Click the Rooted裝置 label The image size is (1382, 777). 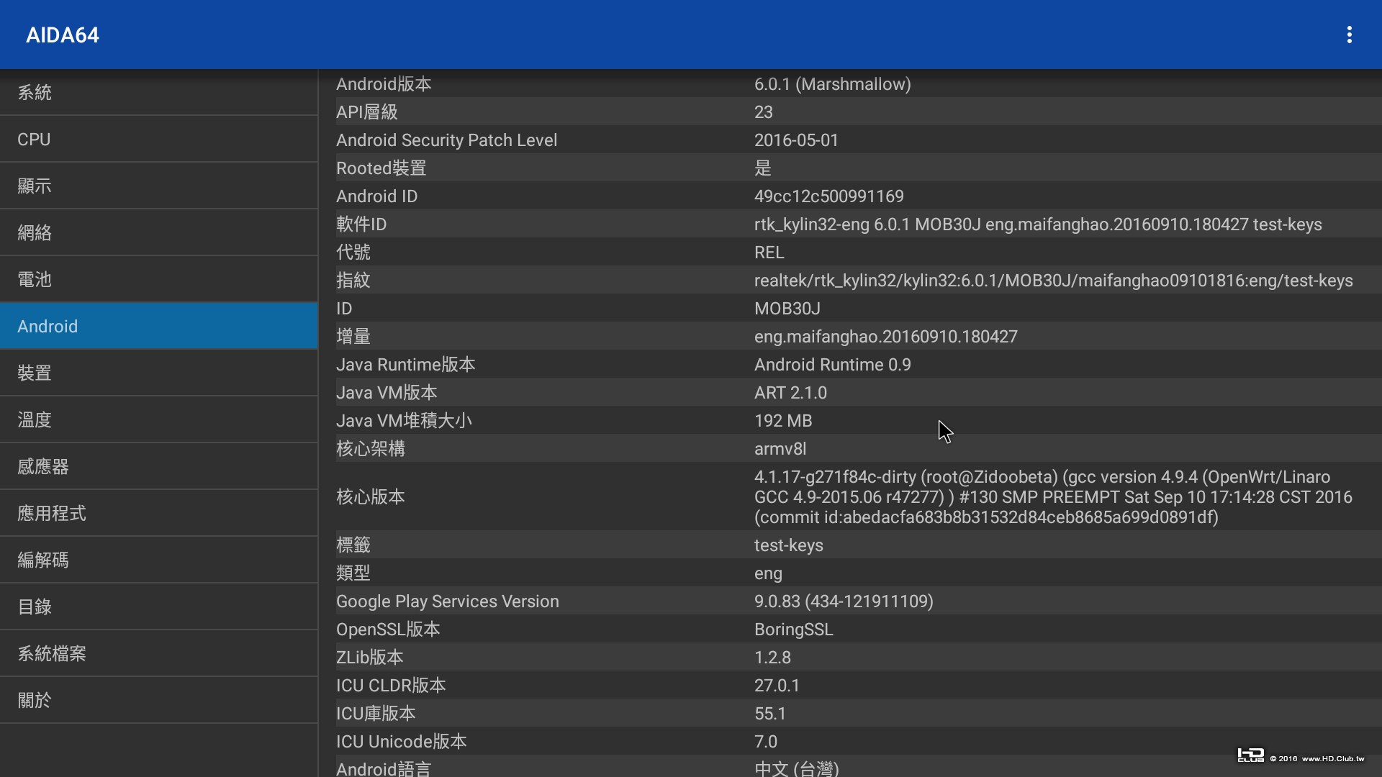[x=381, y=168]
